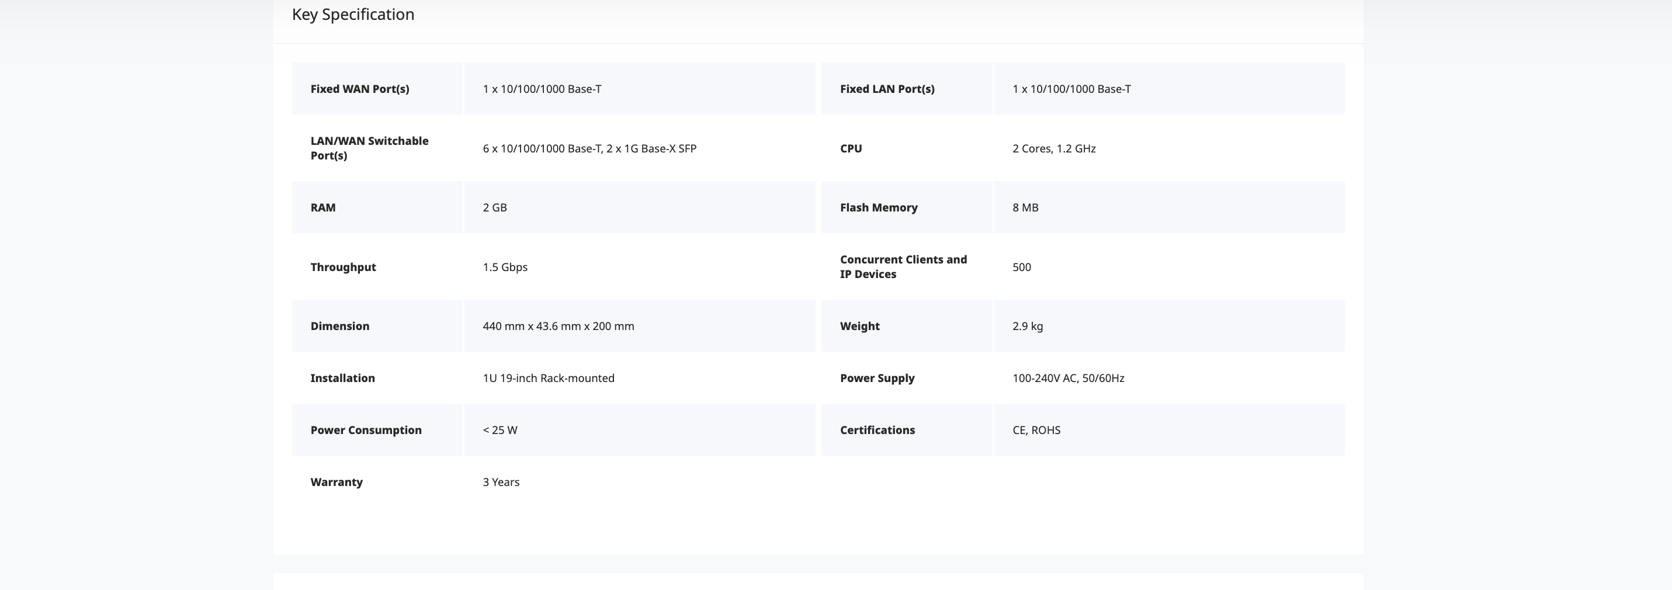The height and width of the screenshot is (590, 1672).
Task: Click the '8 MB' flash memory value
Action: tap(1025, 208)
